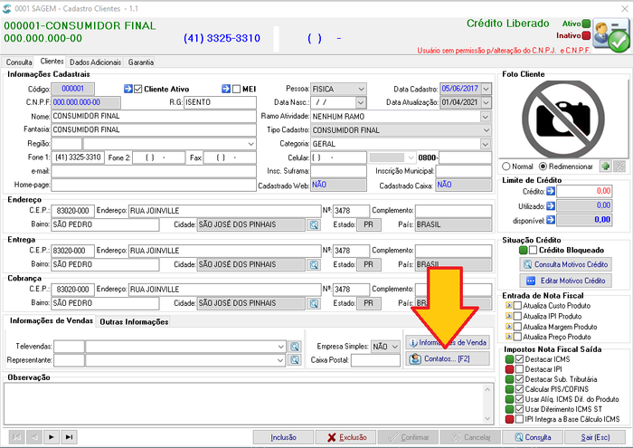Go to first record navigation arrow
Viewport: 633px width, 448px height.
point(16,437)
